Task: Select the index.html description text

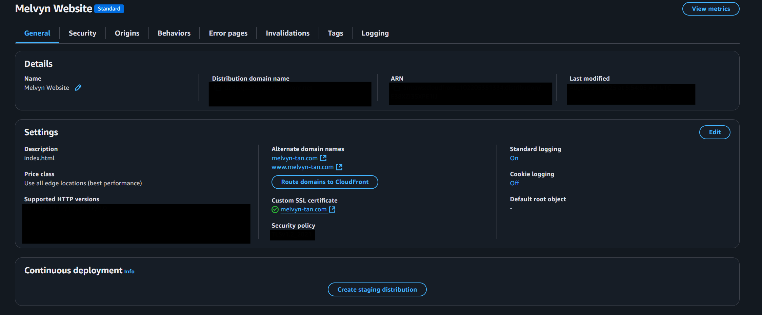Action: (39, 158)
